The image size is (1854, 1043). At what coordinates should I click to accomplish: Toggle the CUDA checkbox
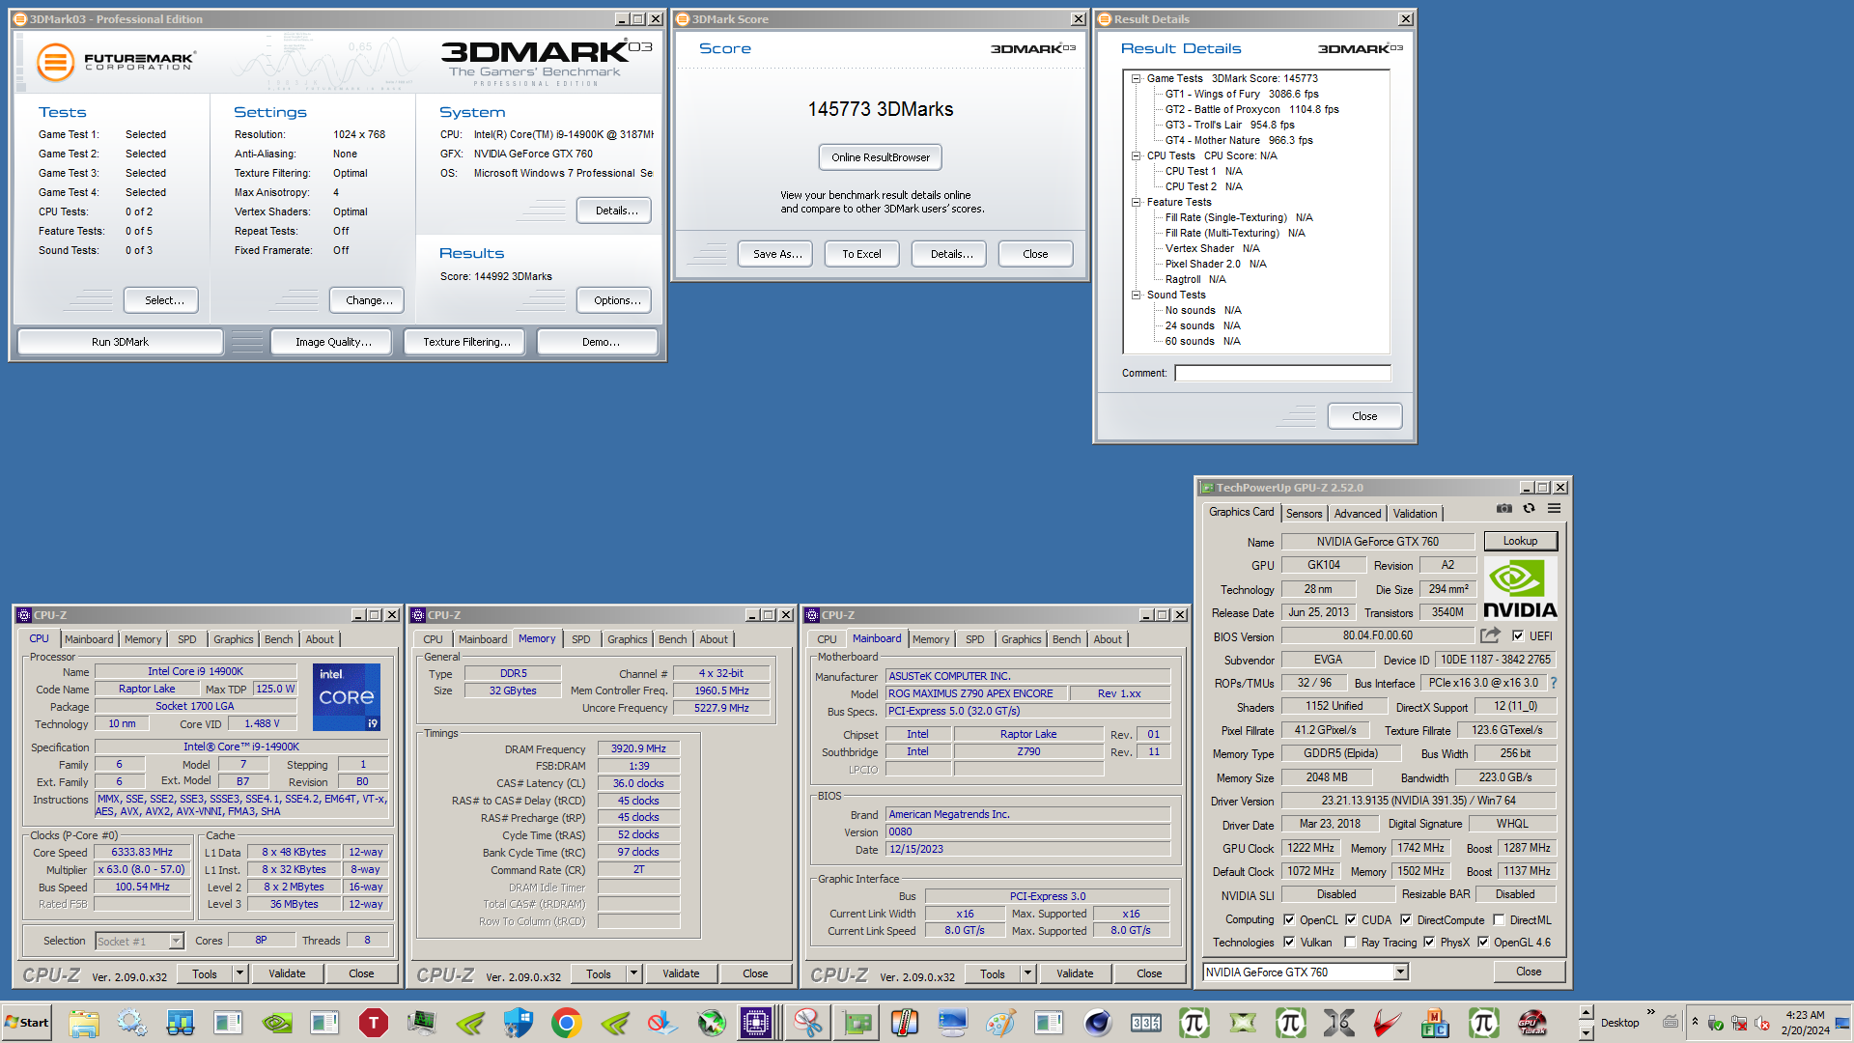(x=1351, y=919)
